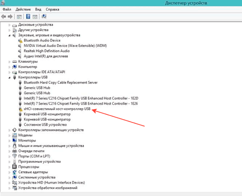
Task: Expand the Порты (COM и LPT) category
Action: click(x=9, y=156)
